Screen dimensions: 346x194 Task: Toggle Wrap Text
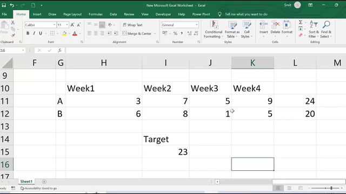coord(132,25)
